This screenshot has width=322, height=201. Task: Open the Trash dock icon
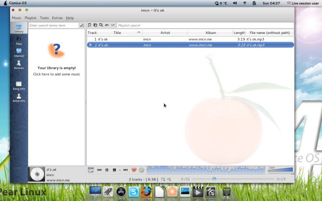226,192
